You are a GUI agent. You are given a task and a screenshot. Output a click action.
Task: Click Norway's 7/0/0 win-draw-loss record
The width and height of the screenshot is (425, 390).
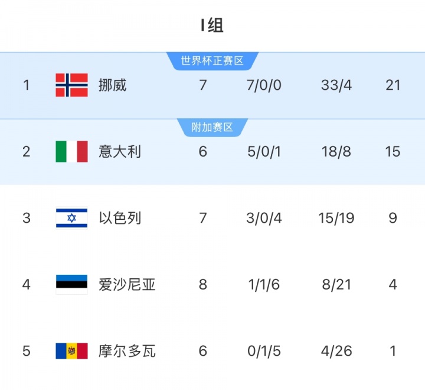click(264, 85)
